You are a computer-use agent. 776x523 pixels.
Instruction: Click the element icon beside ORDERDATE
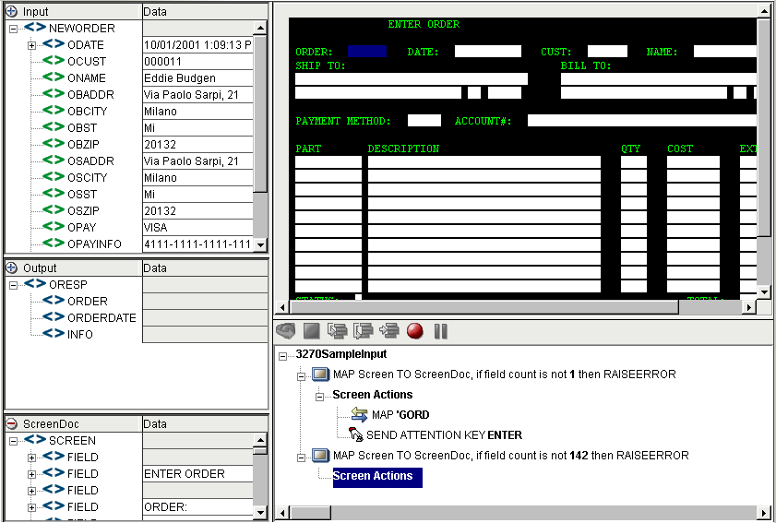[54, 317]
